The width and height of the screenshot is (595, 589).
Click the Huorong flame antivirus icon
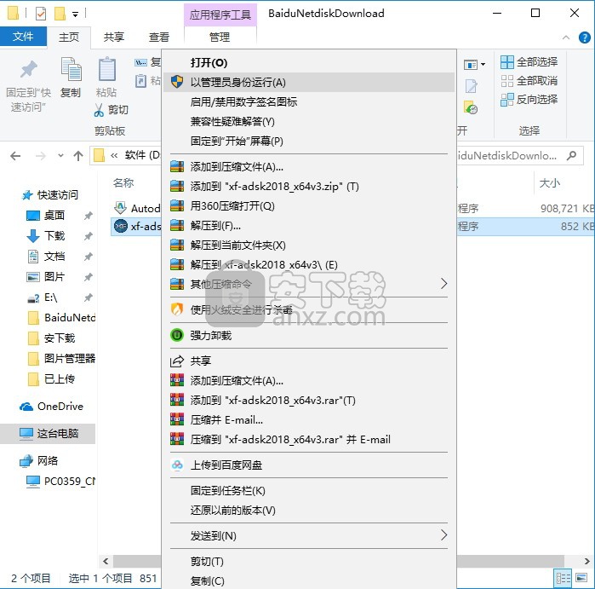pos(177,309)
